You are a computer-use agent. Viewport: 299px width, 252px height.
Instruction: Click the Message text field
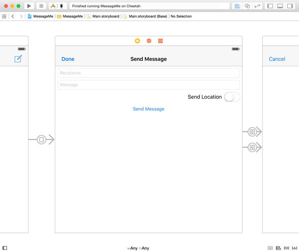pyautogui.click(x=149, y=85)
